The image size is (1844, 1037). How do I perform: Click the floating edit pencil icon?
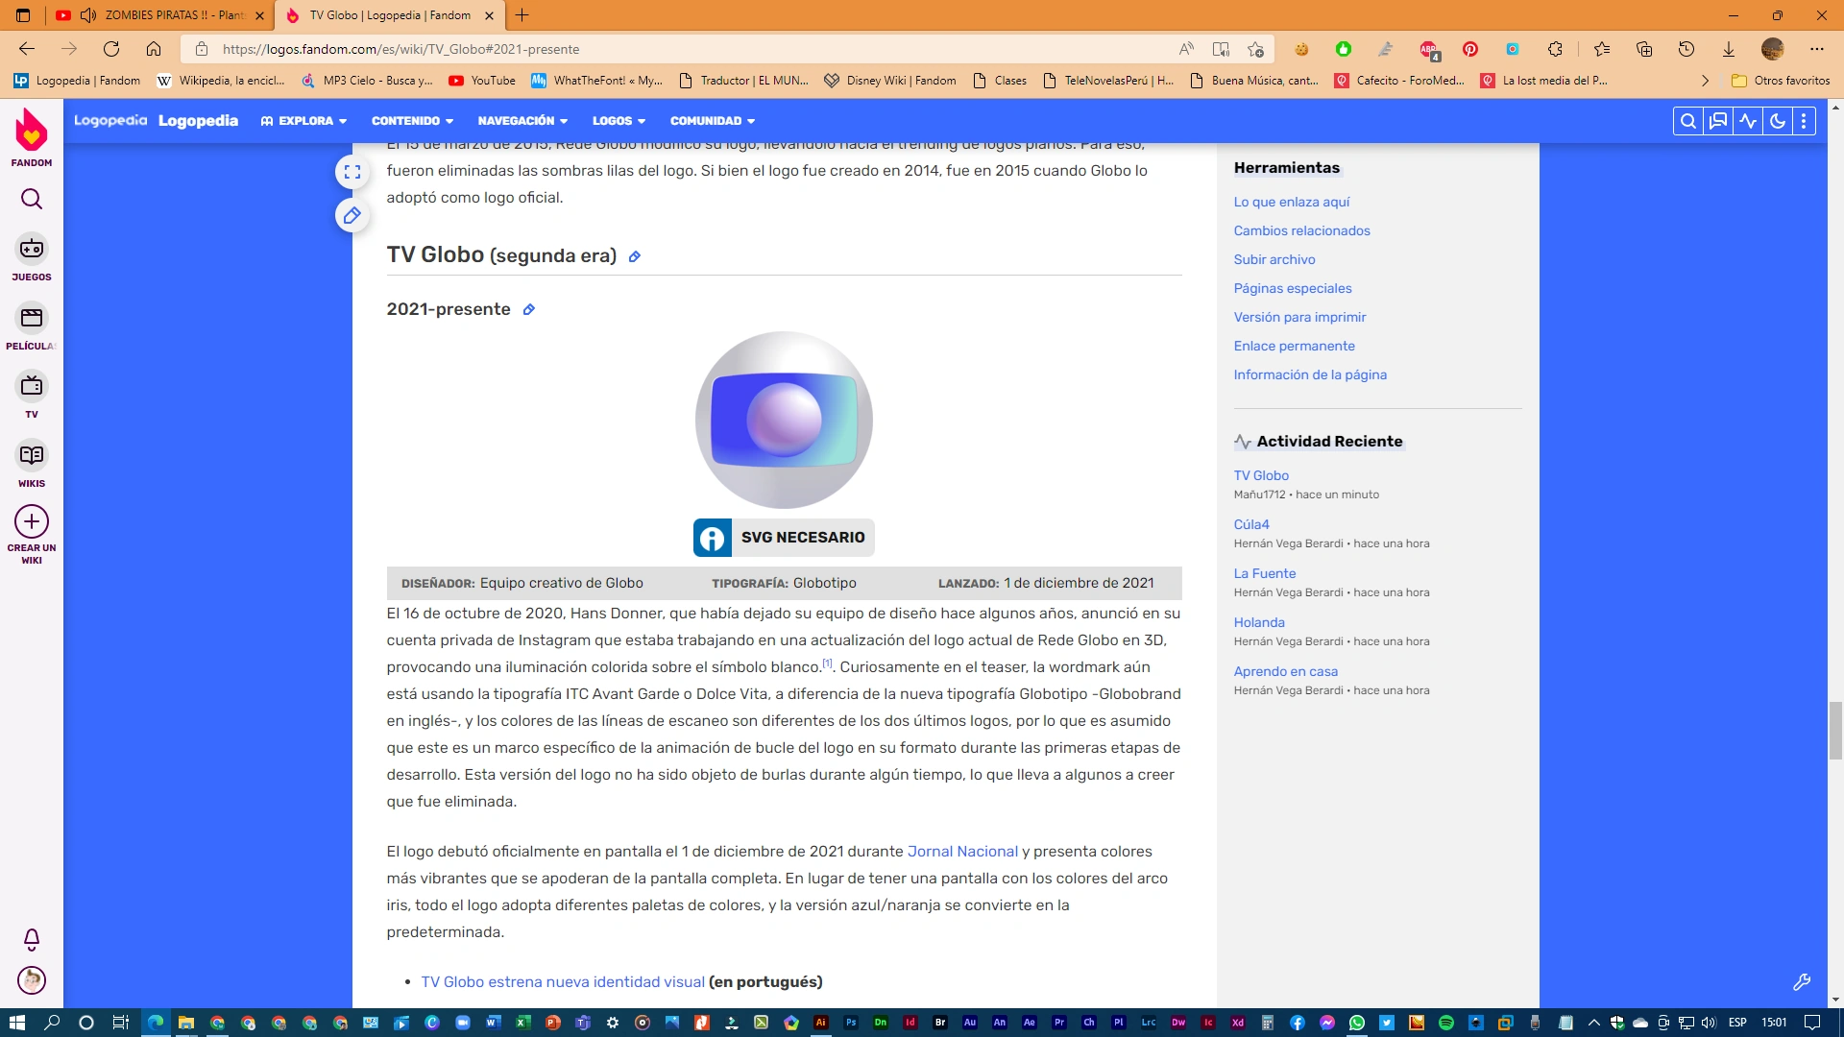(352, 216)
